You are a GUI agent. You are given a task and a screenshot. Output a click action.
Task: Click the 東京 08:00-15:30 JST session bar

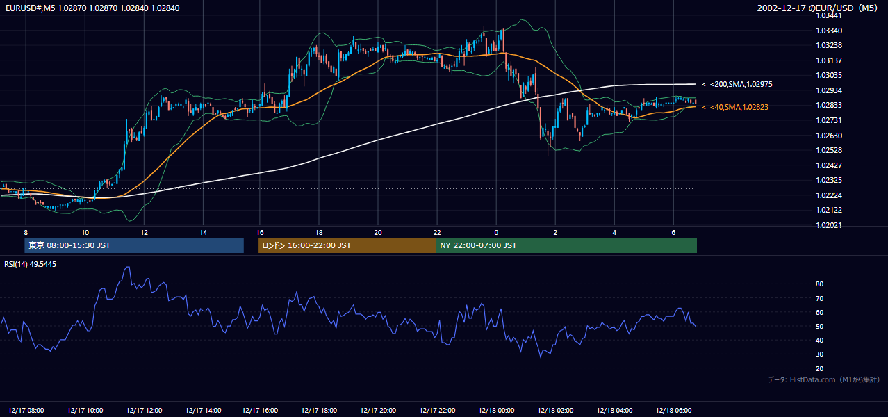pyautogui.click(x=134, y=245)
